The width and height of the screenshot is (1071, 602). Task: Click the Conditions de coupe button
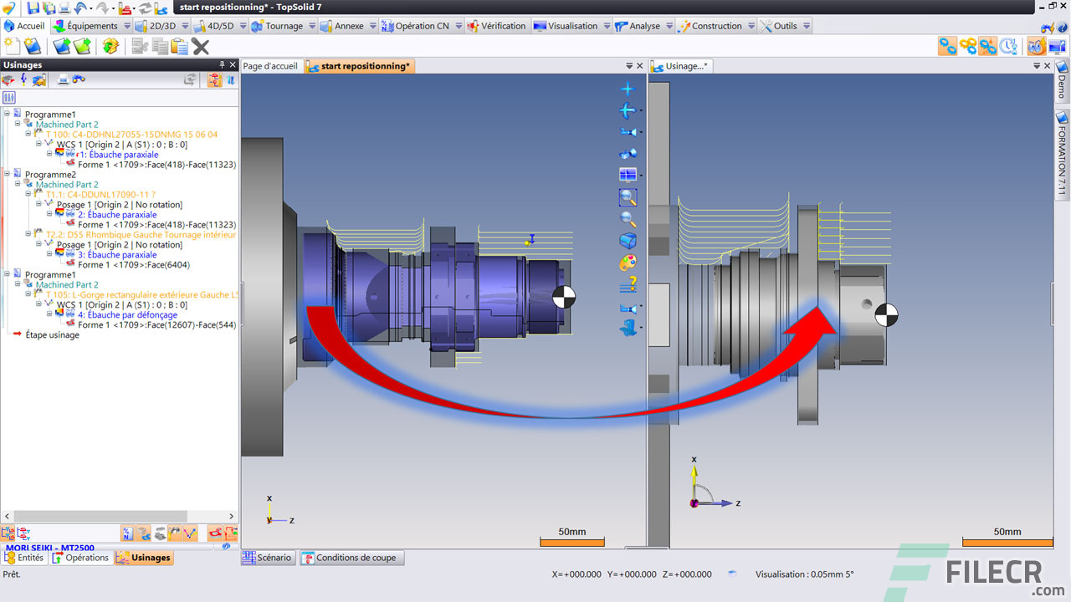pyautogui.click(x=351, y=558)
